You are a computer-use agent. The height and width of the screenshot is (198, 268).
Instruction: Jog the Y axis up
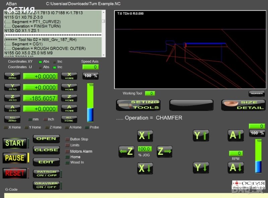point(201,136)
